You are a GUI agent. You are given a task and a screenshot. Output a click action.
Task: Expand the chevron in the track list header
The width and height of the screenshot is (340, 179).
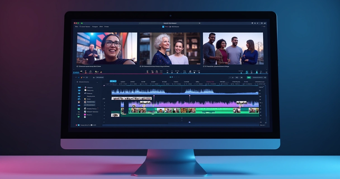click(x=97, y=82)
